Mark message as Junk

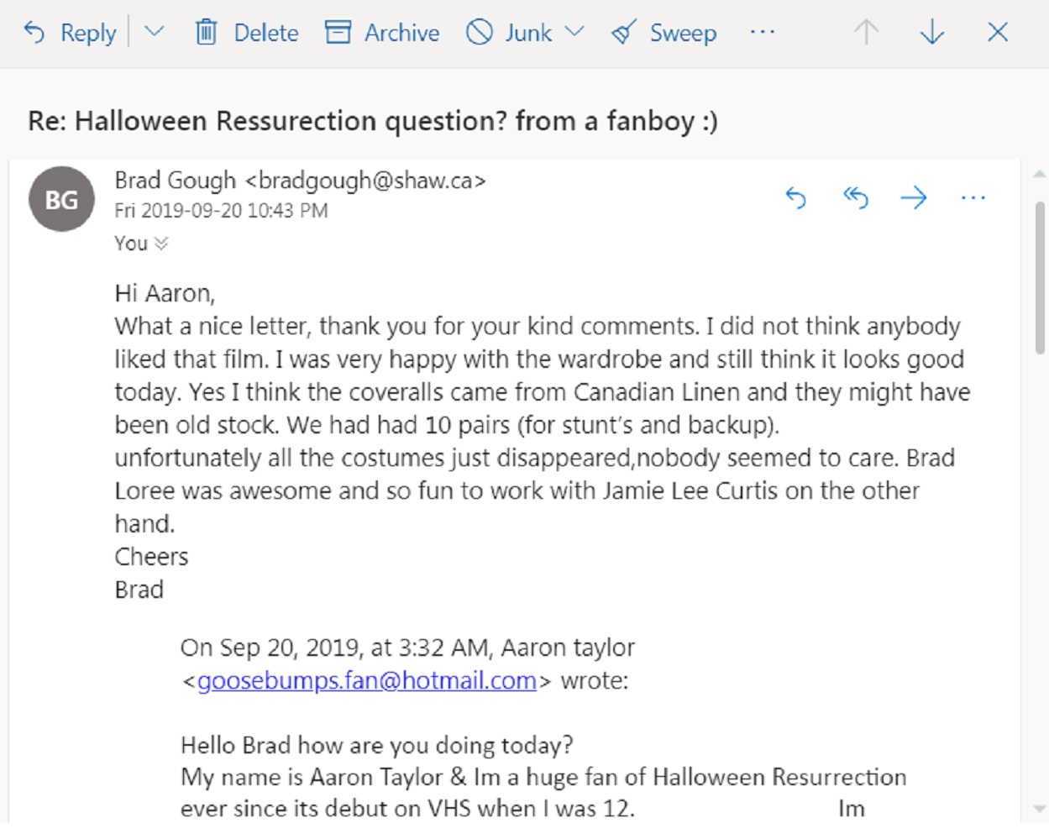509,33
